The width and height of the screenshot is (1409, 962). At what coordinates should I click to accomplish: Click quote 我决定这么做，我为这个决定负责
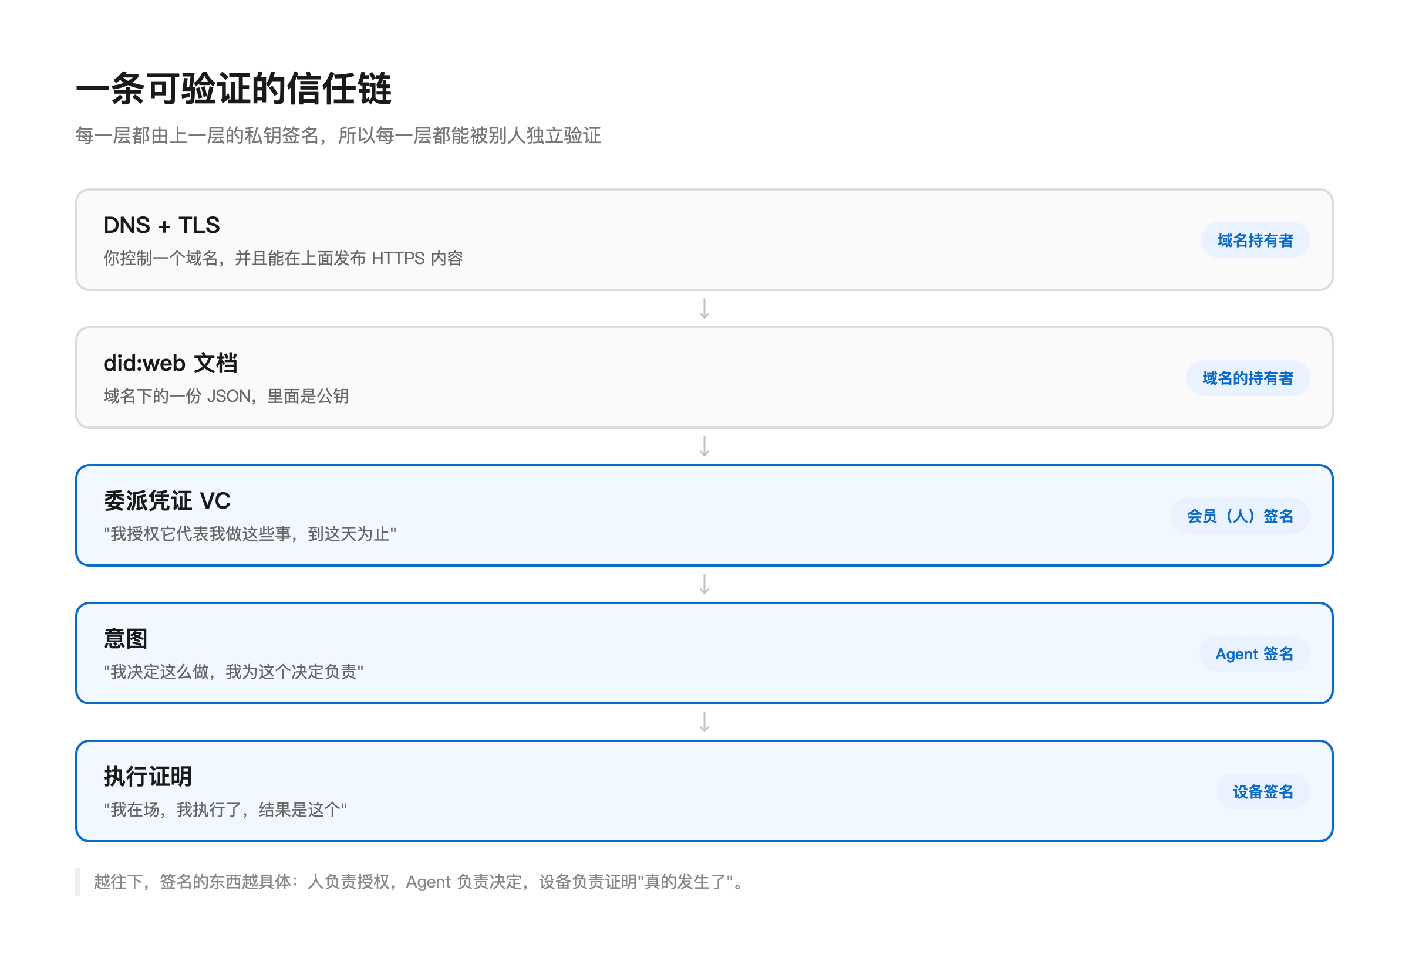tap(234, 671)
